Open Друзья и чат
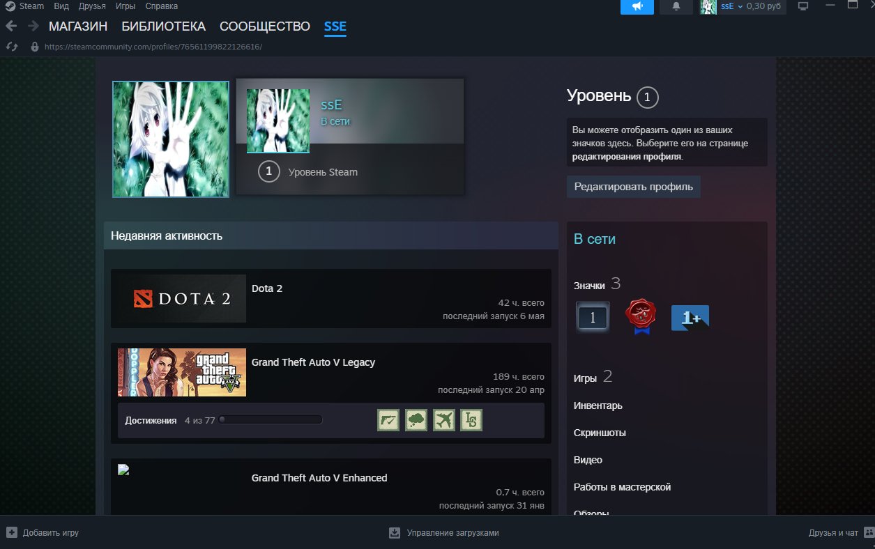Viewport: 875px width, 549px height. [x=841, y=532]
